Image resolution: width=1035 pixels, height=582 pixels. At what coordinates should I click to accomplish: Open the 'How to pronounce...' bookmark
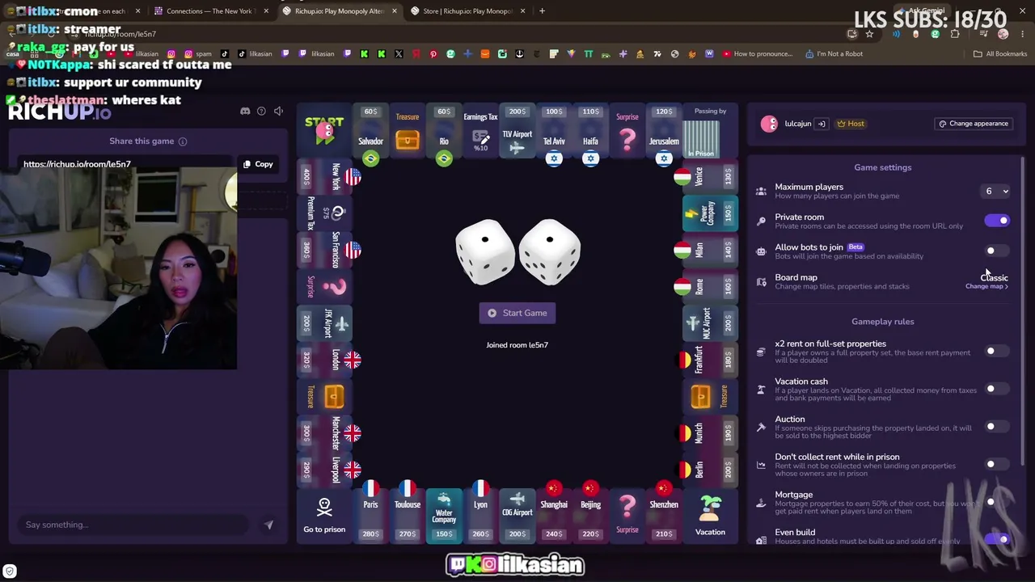[x=757, y=54]
